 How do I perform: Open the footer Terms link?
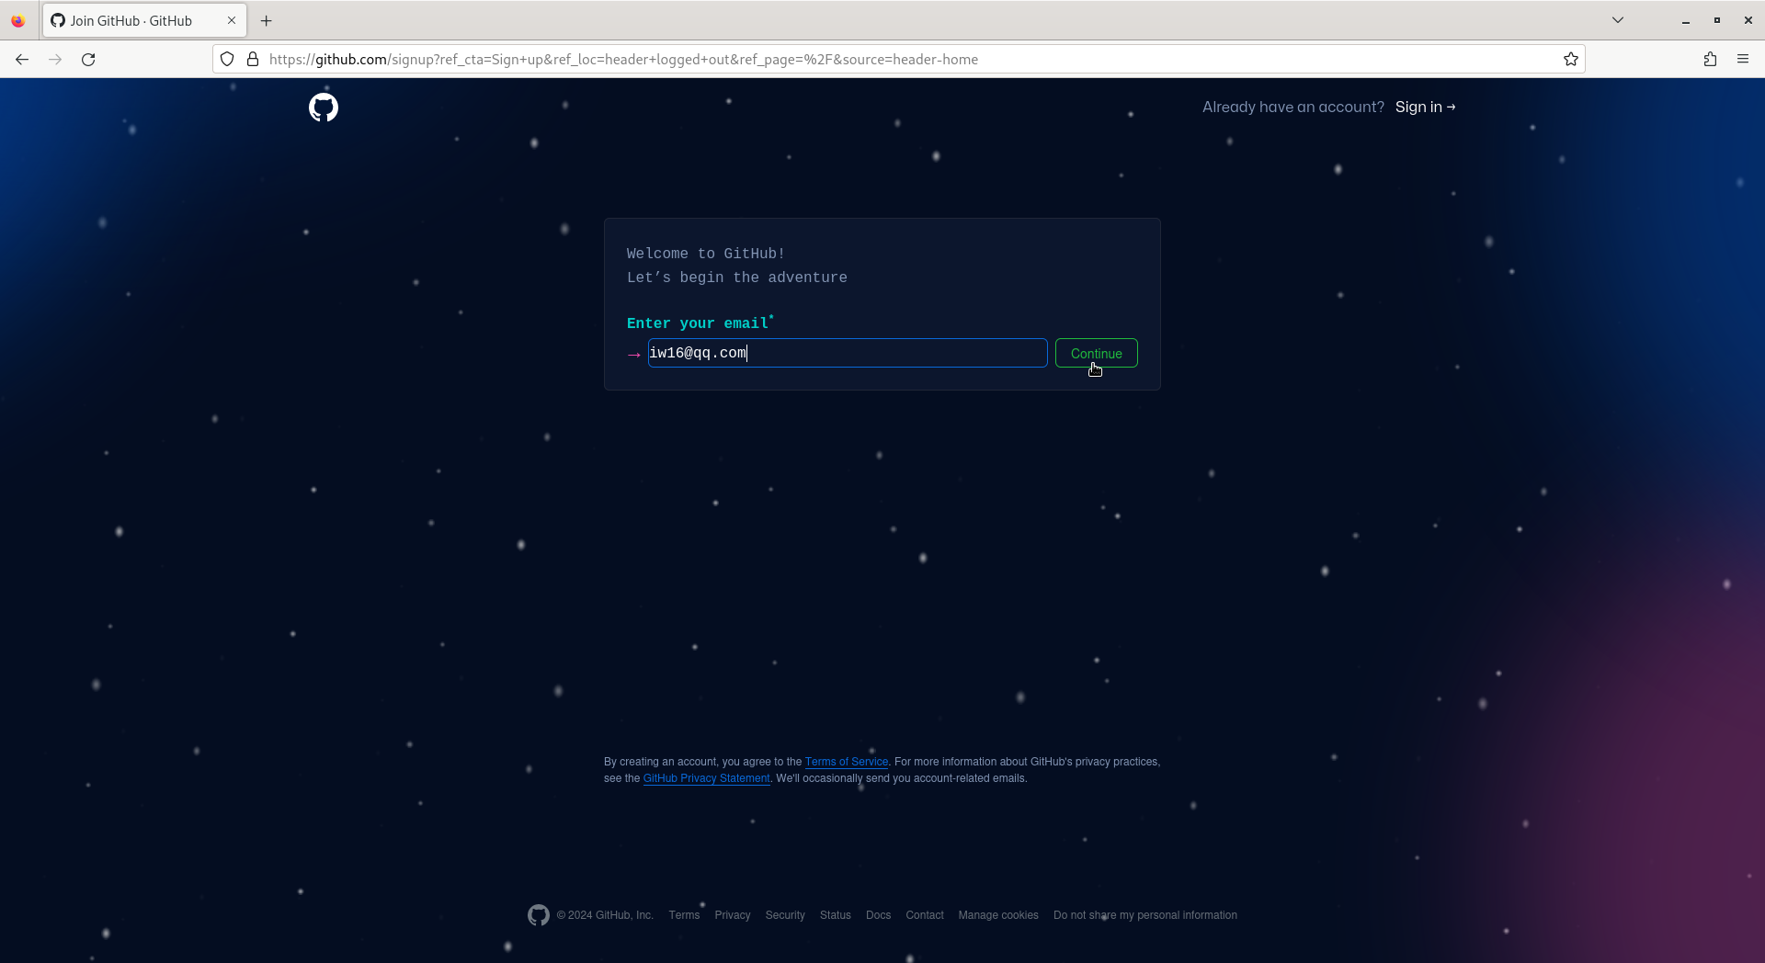[x=684, y=915]
